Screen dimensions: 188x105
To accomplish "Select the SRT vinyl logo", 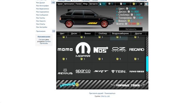I will tap(101, 71).
